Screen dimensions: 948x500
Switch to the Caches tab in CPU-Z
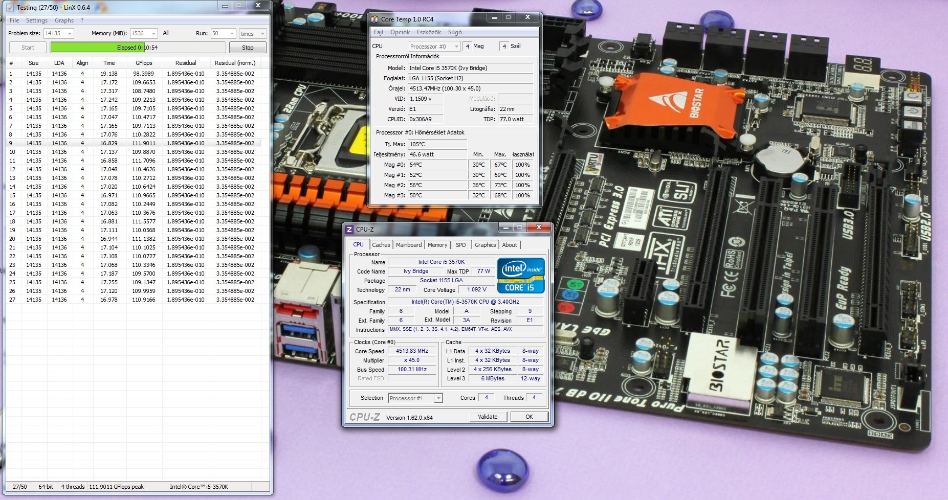[x=381, y=245]
